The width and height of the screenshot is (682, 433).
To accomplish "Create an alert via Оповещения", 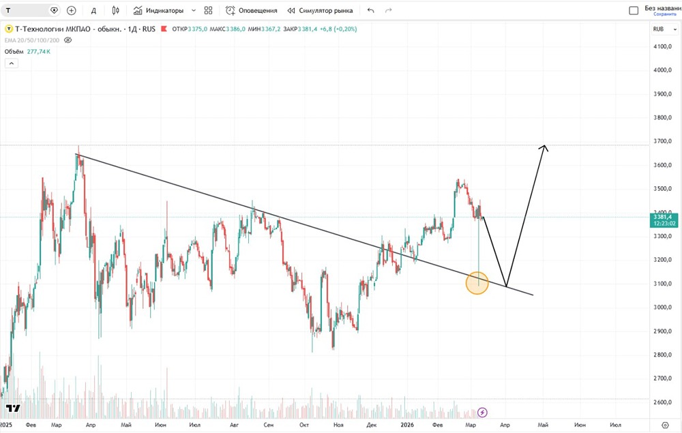I will [252, 10].
